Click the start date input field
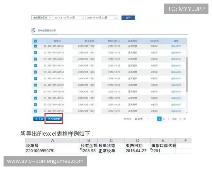The width and height of the screenshot is (212, 170). 69,18
